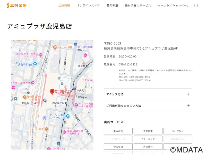Image resolution: width=206 pixels, height=154 pixels.
Task: Click the blue parking P marker
Action: [x=44, y=118]
